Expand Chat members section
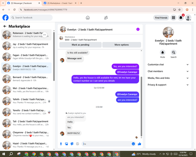 168,71
